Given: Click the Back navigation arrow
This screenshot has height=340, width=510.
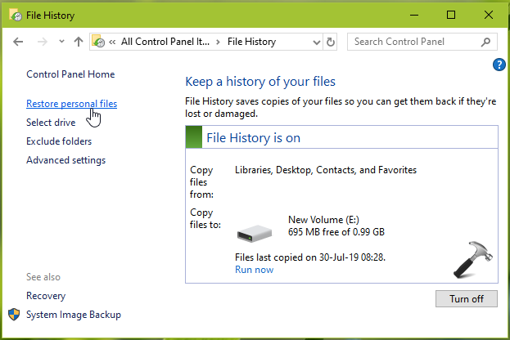Looking at the screenshot, I should pos(18,42).
